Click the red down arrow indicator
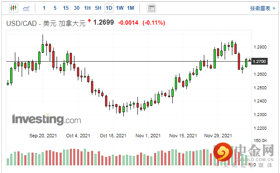The image size is (280, 173). (x=89, y=21)
